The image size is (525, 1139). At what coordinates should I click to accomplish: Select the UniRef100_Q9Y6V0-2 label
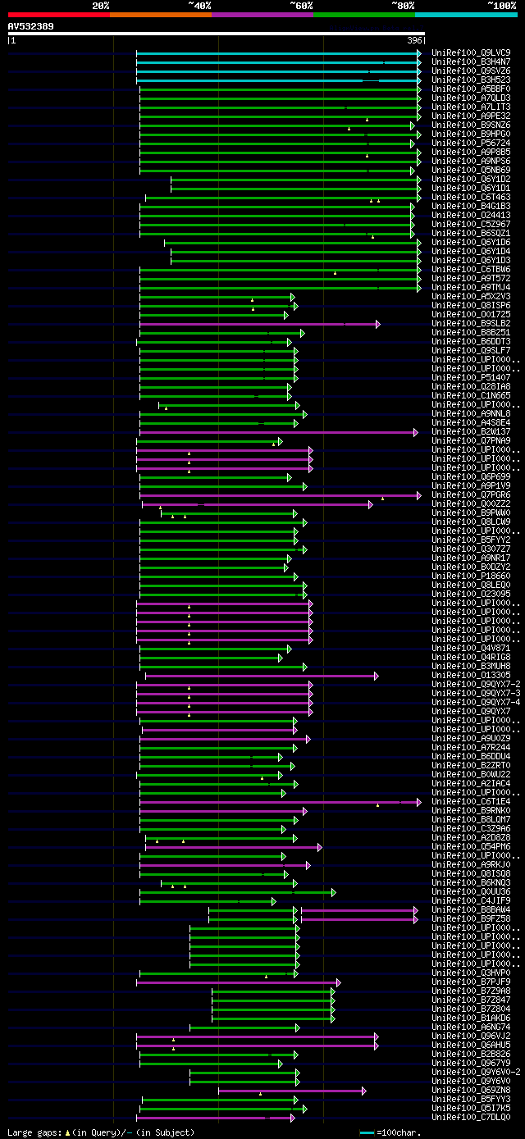[476, 1072]
